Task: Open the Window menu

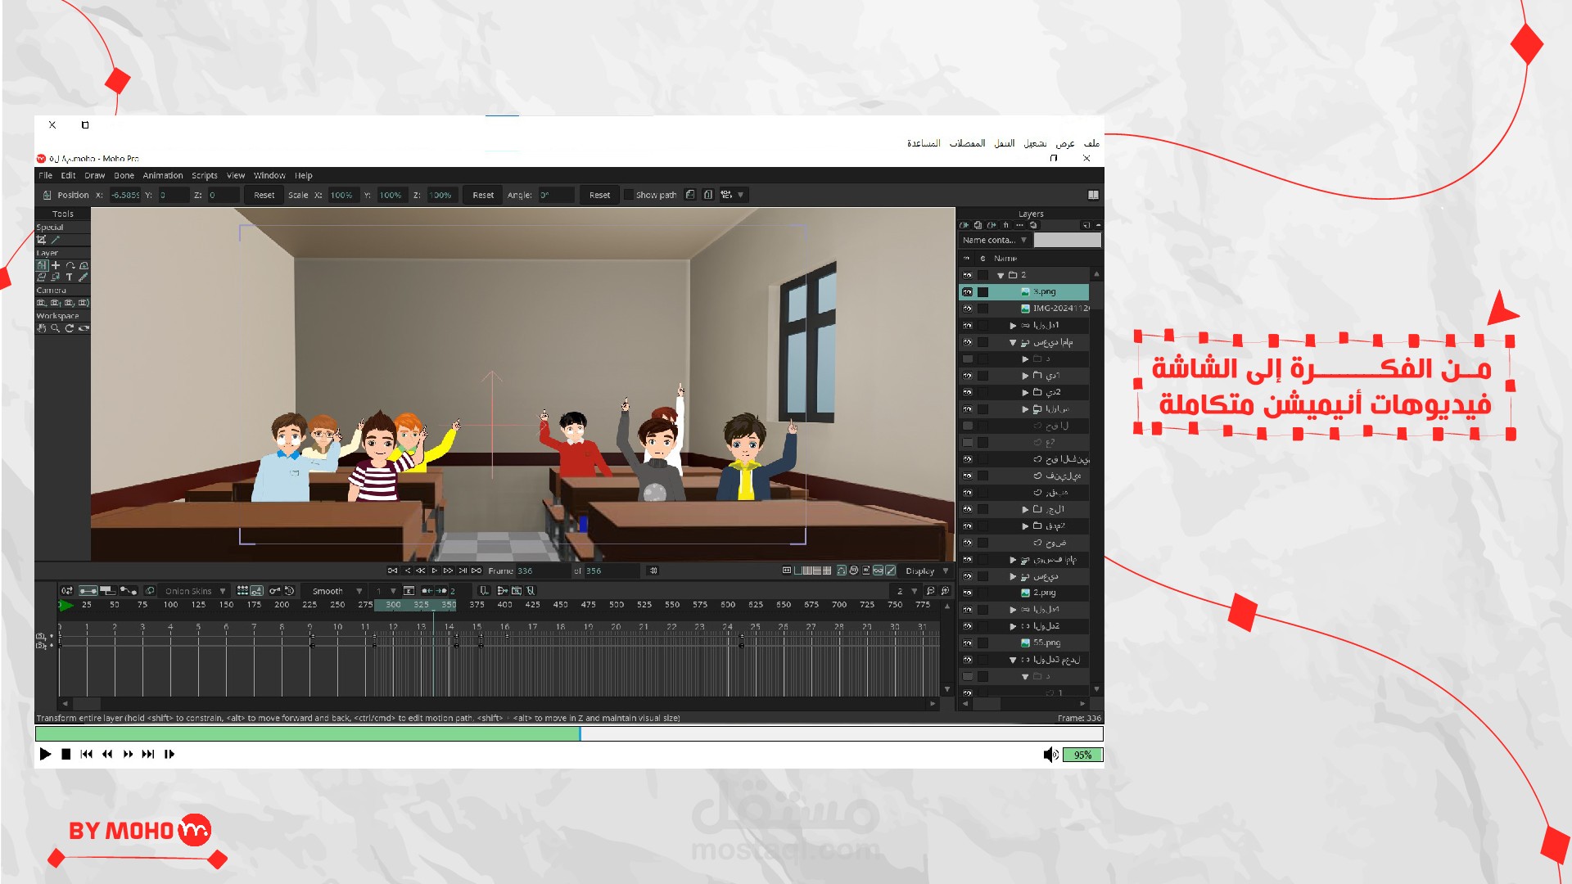Action: tap(269, 175)
